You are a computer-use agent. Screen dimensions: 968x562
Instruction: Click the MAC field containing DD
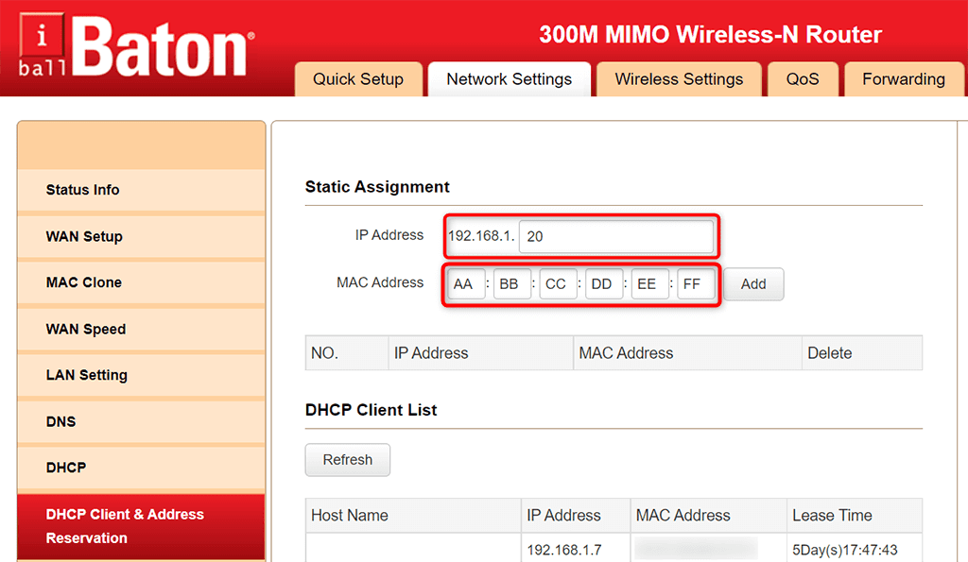pyautogui.click(x=604, y=283)
